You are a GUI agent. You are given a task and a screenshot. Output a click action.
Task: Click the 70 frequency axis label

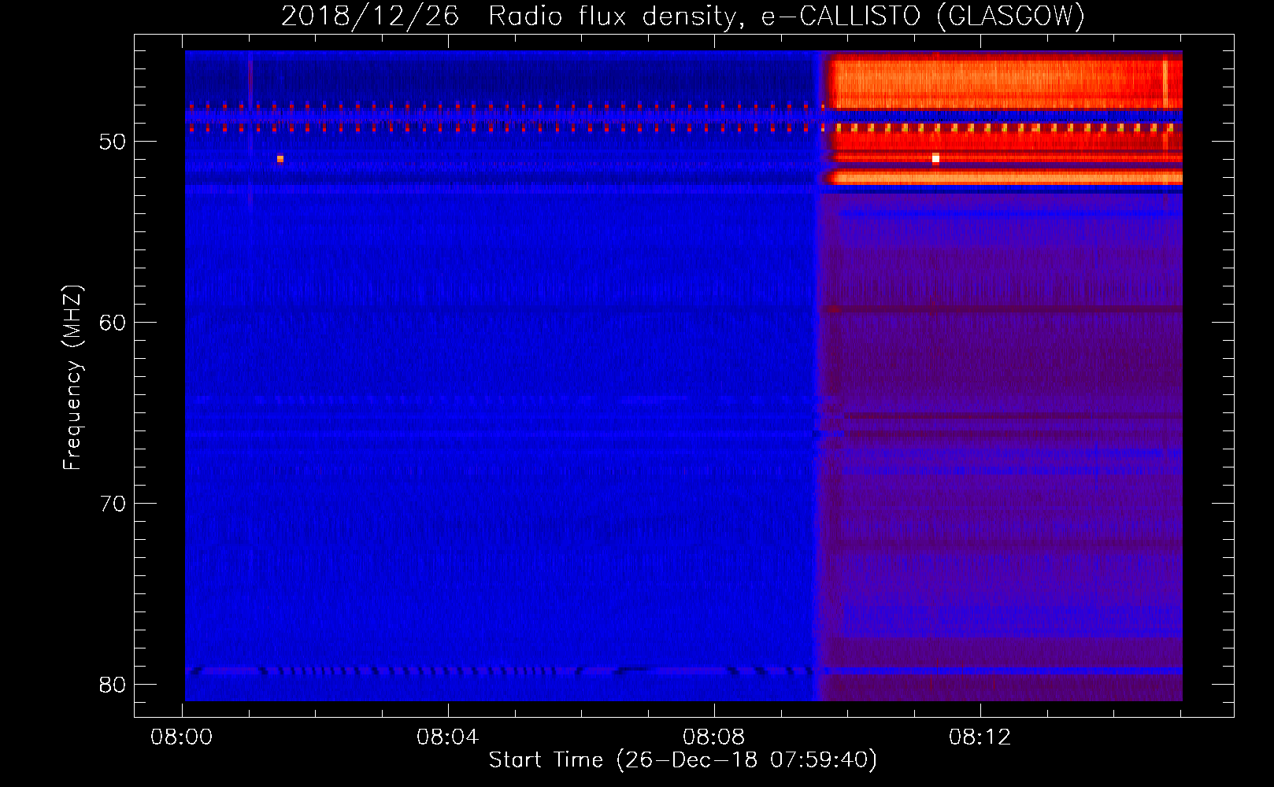[x=113, y=504]
